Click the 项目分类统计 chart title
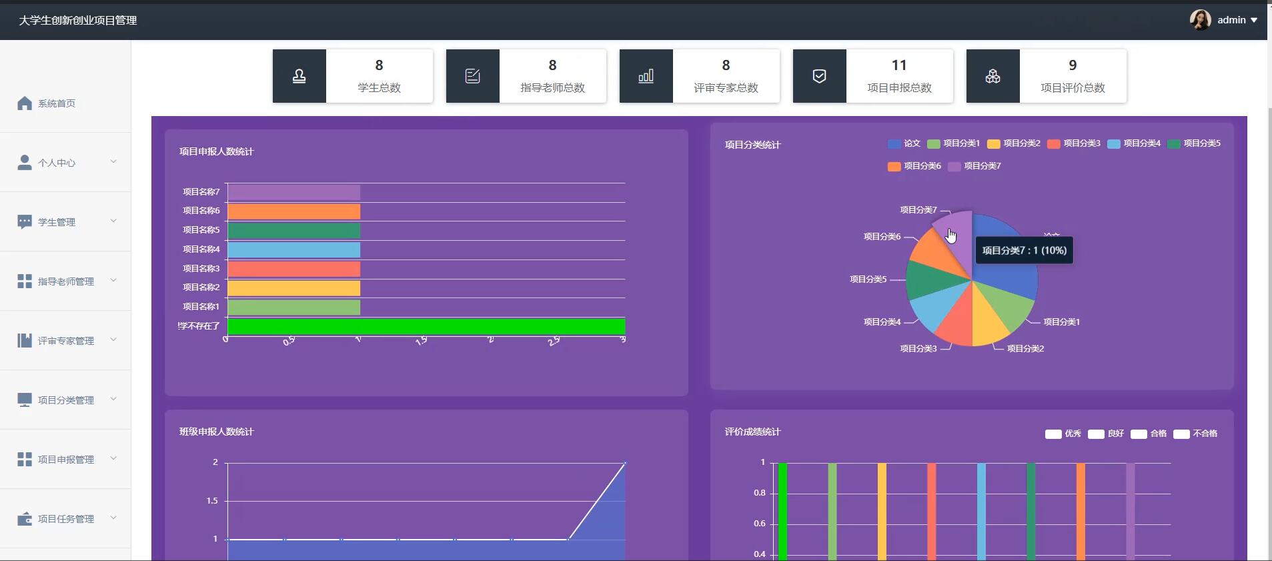The width and height of the screenshot is (1272, 561). pos(752,145)
